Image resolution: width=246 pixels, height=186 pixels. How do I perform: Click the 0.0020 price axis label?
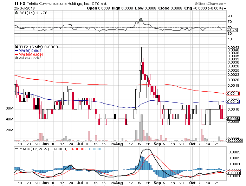pos(233,80)
